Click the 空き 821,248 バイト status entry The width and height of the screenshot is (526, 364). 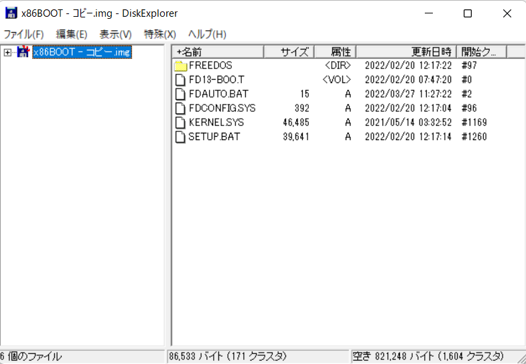click(x=428, y=356)
